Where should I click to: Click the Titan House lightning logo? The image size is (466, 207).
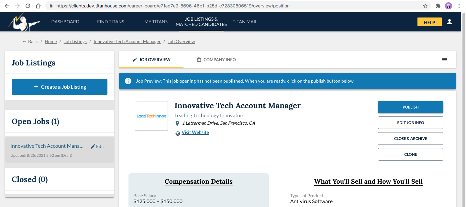pos(24,22)
